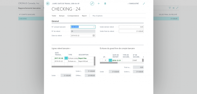Click the trash delete icon
The image size is (197, 94).
click(x=105, y=4)
